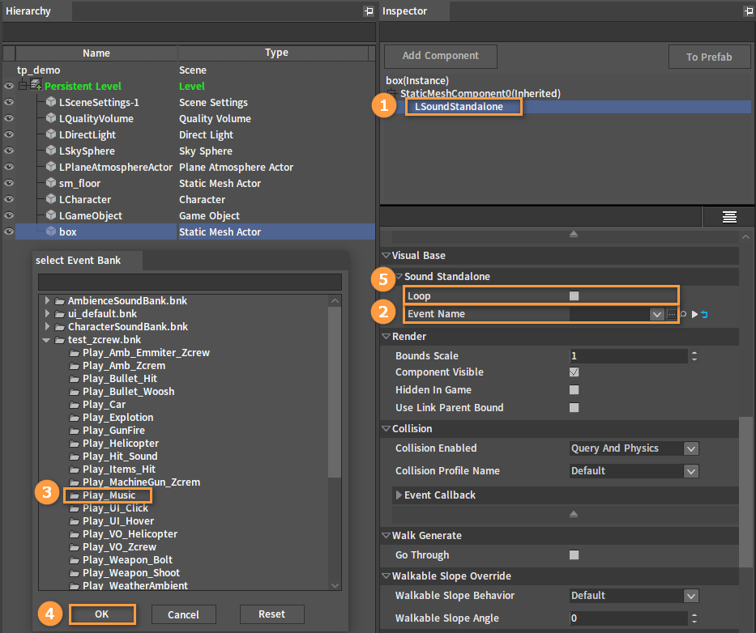Click the folder icon of ui_default.bnk
Screen dimensions: 756x633
pyautogui.click(x=60, y=314)
